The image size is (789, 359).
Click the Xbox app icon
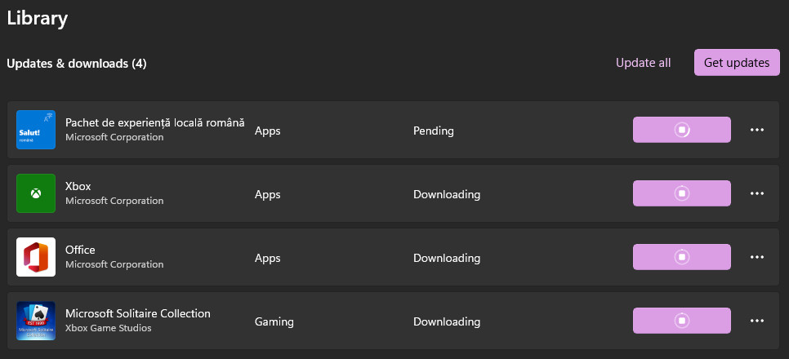coord(36,193)
